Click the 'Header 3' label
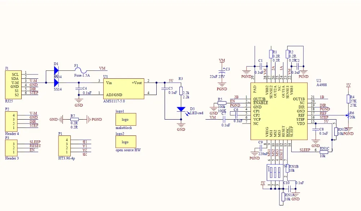This screenshot has height=211, width=361. click(x=12, y=158)
